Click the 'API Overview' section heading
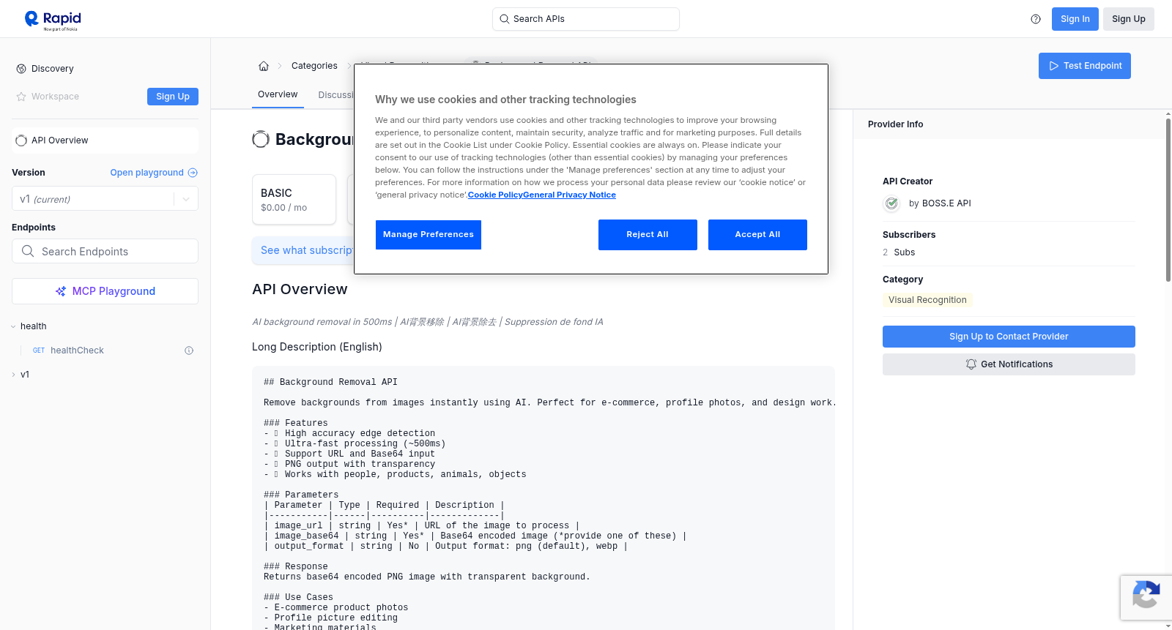Image resolution: width=1172 pixels, height=630 pixels. click(x=300, y=289)
